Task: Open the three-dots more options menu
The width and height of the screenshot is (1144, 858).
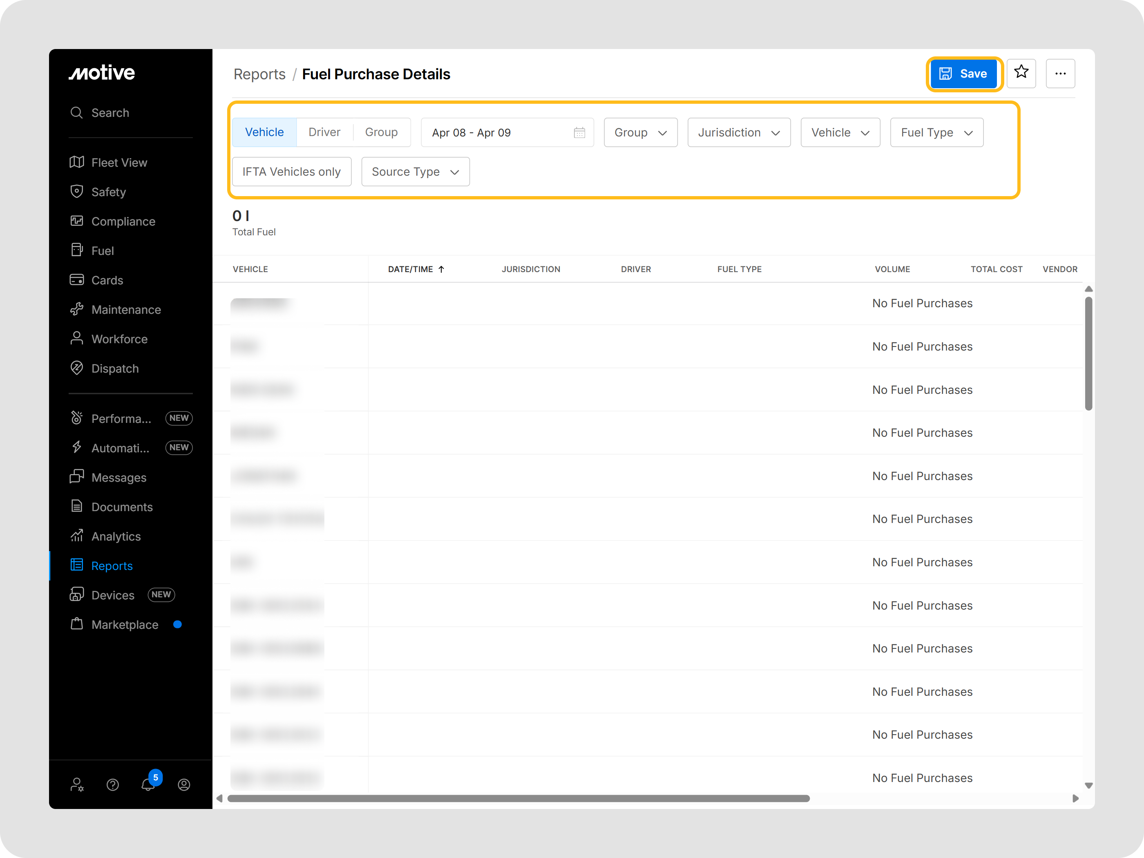Action: tap(1060, 74)
